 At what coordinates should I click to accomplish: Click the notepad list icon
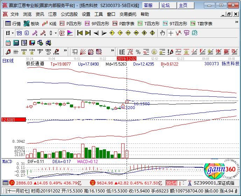click(24, 43)
